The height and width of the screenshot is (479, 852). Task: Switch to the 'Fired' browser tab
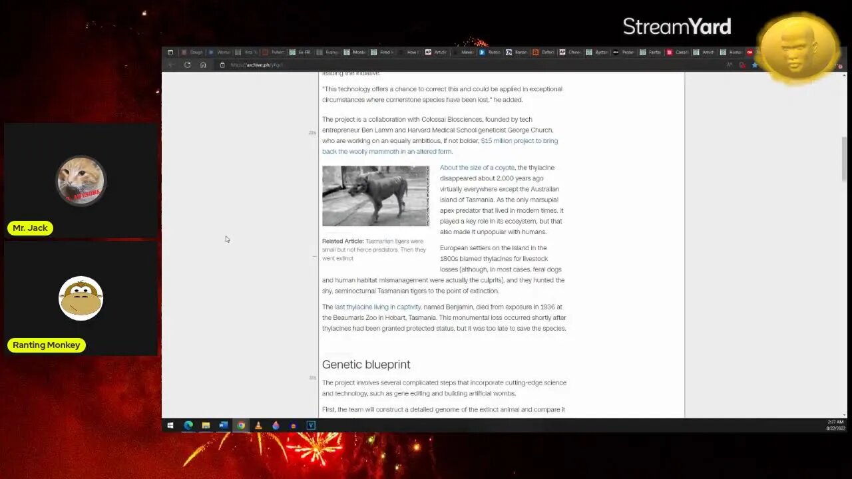tap(382, 52)
